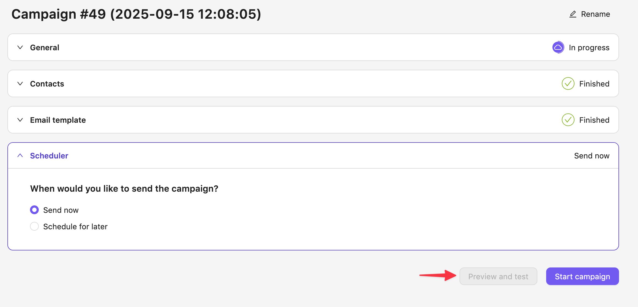Choose the "Schedule for later" radio option
This screenshot has width=638, height=307.
point(34,227)
